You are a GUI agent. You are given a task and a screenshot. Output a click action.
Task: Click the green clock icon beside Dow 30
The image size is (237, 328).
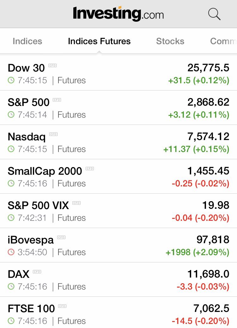click(x=11, y=80)
